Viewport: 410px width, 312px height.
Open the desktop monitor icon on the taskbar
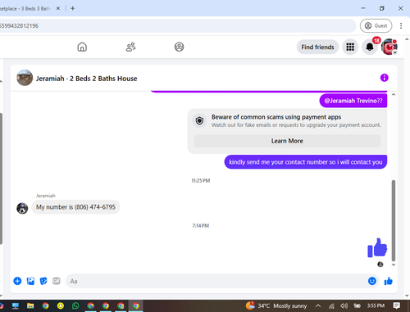(x=16, y=305)
